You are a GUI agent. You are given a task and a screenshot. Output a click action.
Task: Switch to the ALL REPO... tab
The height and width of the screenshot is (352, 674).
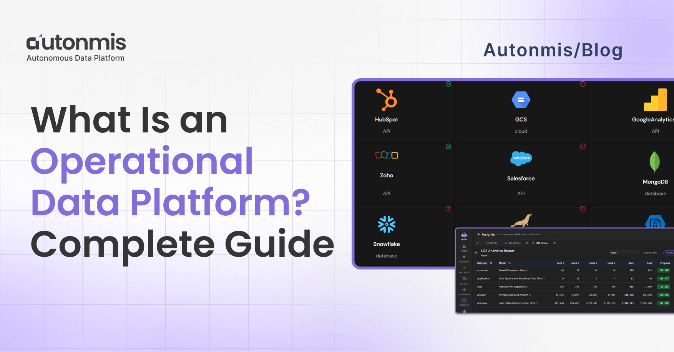coord(513,243)
